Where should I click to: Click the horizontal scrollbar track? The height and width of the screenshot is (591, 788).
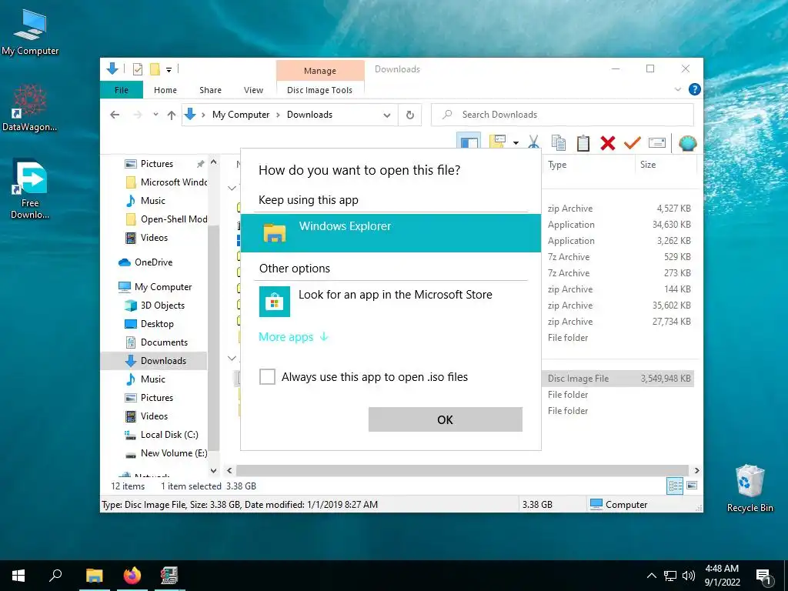(x=462, y=470)
